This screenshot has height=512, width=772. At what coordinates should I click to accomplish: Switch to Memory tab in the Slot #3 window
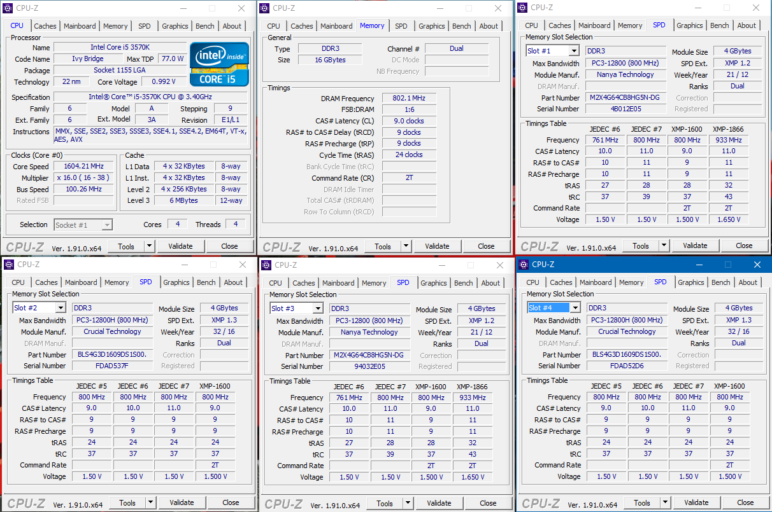click(374, 283)
